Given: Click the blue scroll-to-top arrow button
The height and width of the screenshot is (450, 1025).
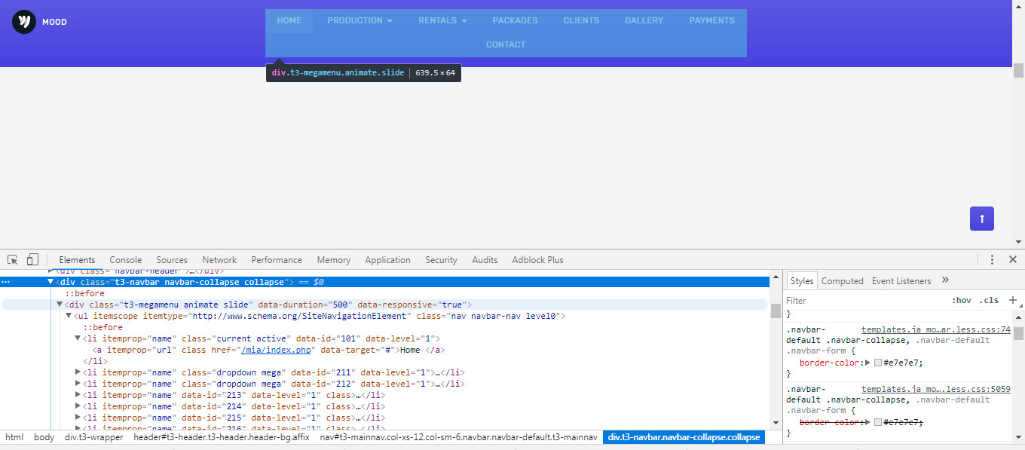Looking at the screenshot, I should coord(981,219).
